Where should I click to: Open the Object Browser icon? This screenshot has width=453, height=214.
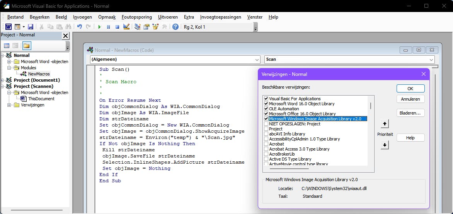click(x=155, y=27)
